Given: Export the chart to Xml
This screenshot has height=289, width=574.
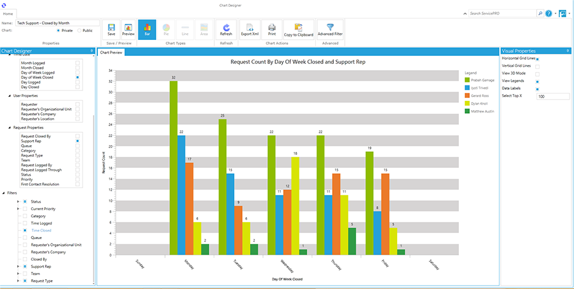Looking at the screenshot, I should (249, 30).
